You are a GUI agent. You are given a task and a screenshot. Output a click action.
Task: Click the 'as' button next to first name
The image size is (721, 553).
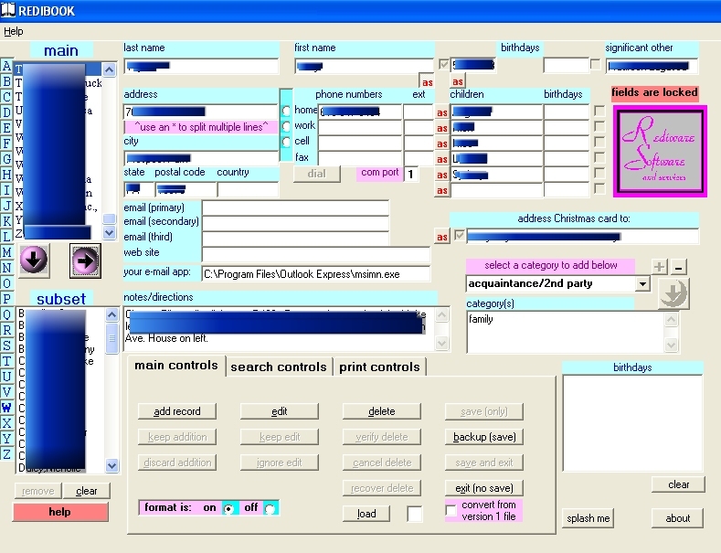point(427,82)
